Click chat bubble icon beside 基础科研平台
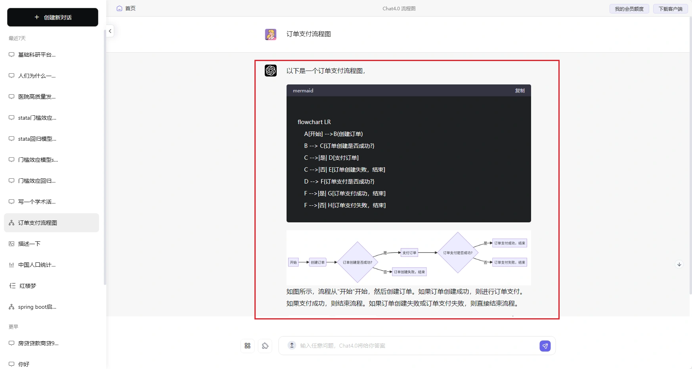This screenshot has height=369, width=692. (11, 55)
